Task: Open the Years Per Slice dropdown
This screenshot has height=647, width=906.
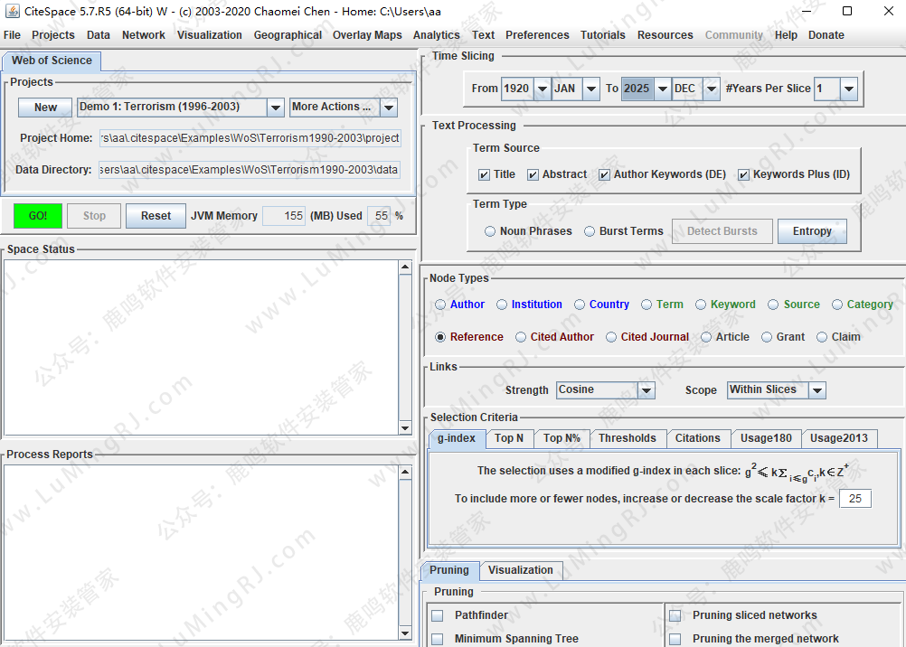Action: pyautogui.click(x=848, y=89)
